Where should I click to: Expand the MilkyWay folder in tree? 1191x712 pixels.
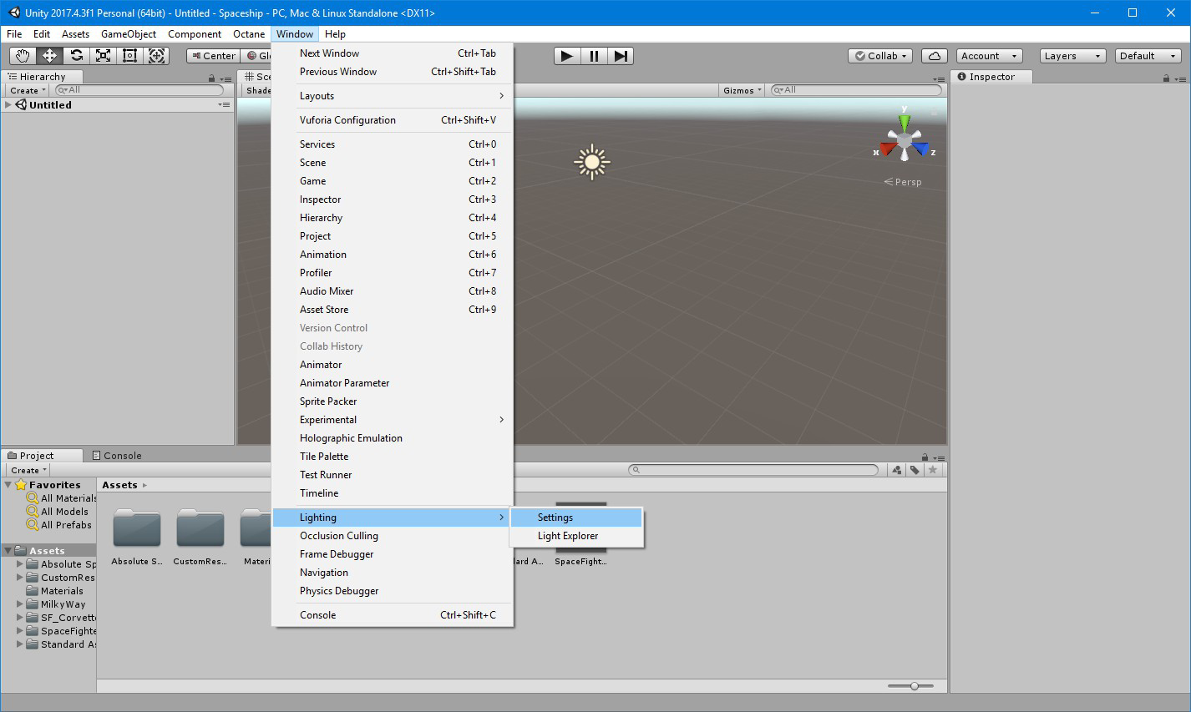tap(20, 604)
